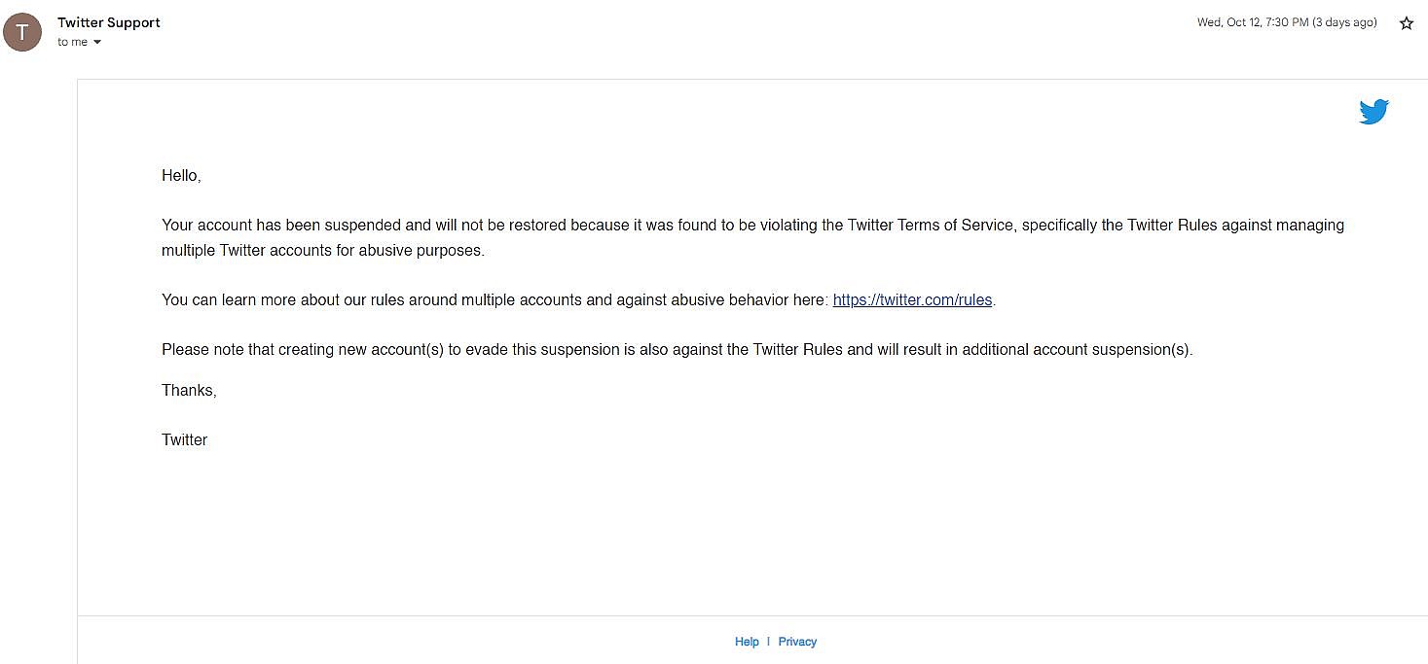Image resolution: width=1428 pixels, height=664 pixels.
Task: Click the "to me" recipient text
Action: tap(72, 43)
